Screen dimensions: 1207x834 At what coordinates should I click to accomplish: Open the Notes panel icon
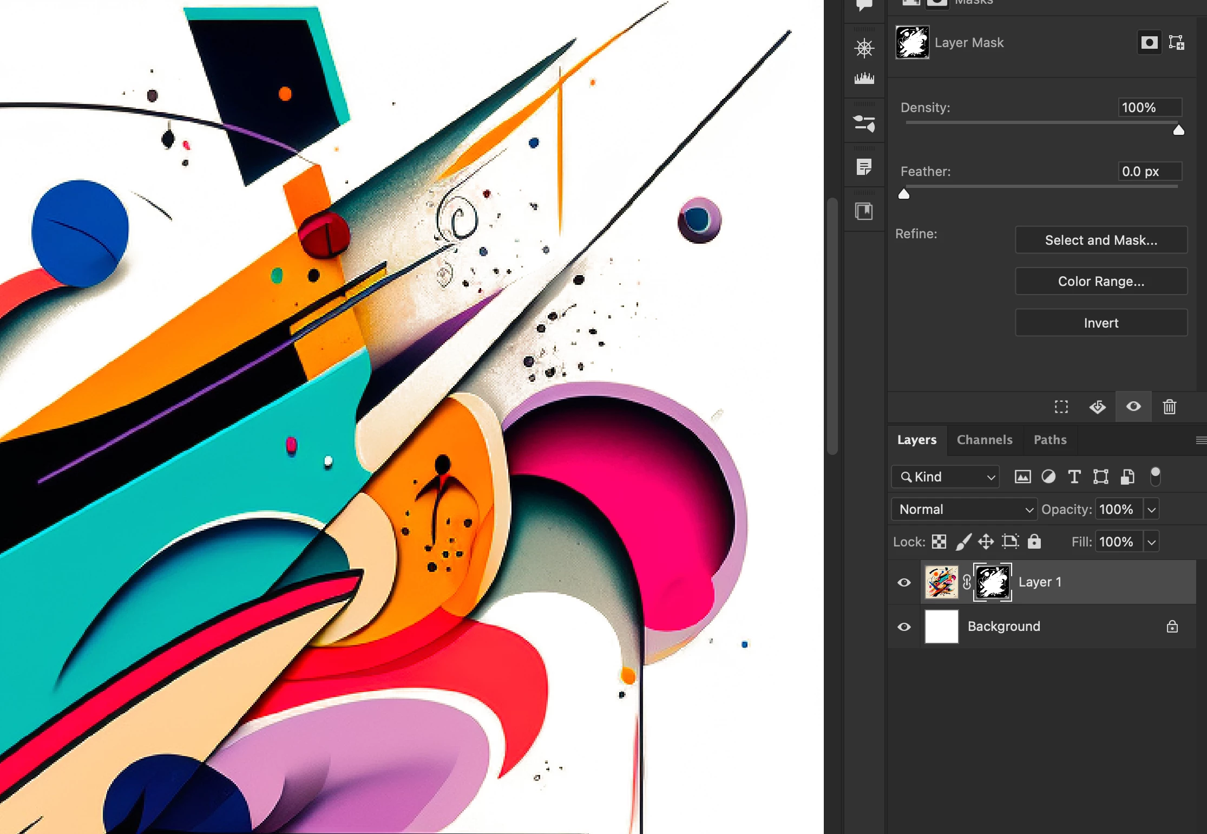tap(864, 167)
